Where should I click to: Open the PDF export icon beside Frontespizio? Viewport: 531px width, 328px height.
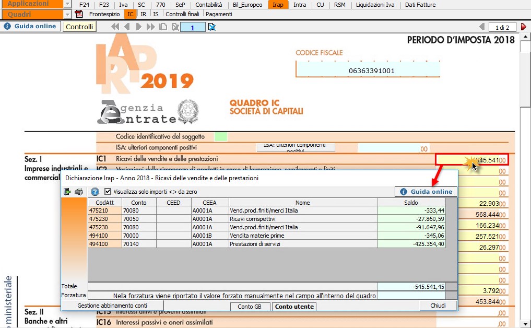pos(79,14)
